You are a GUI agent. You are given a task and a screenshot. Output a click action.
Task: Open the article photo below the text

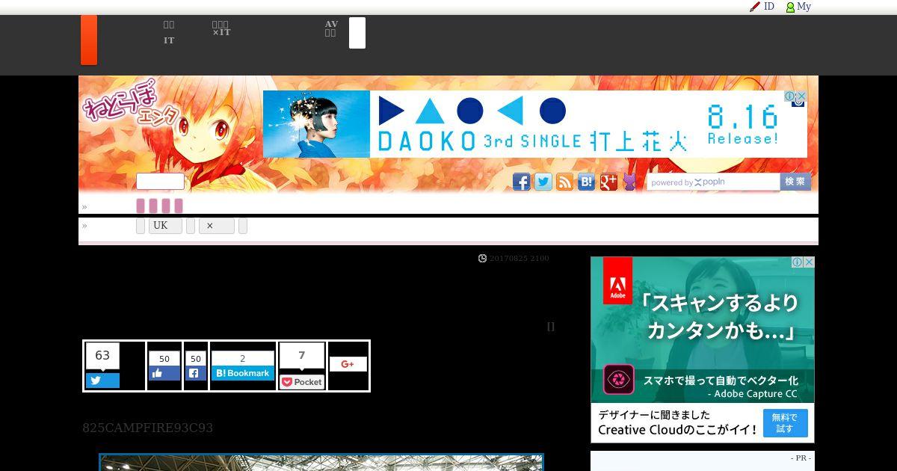pos(321,462)
